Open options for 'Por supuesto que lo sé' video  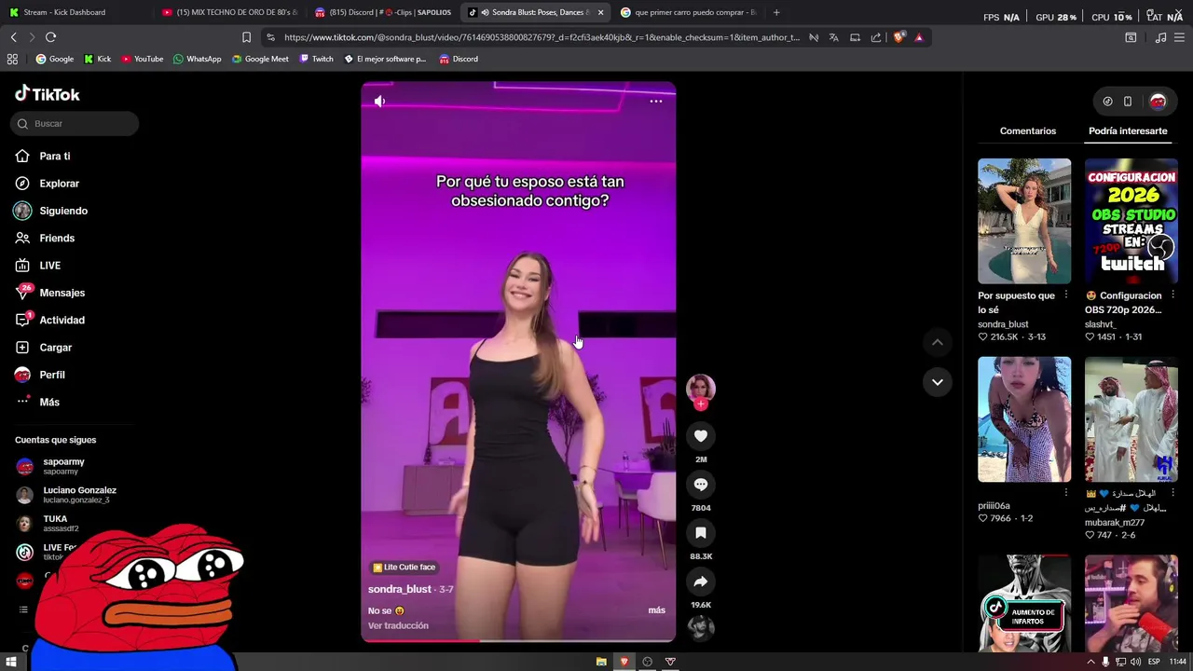click(x=1066, y=295)
